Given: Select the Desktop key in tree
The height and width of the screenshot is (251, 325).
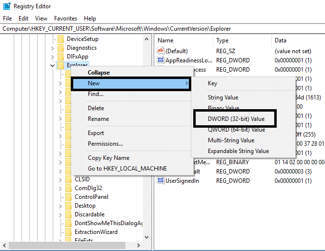Looking at the screenshot, I should click(x=85, y=206).
